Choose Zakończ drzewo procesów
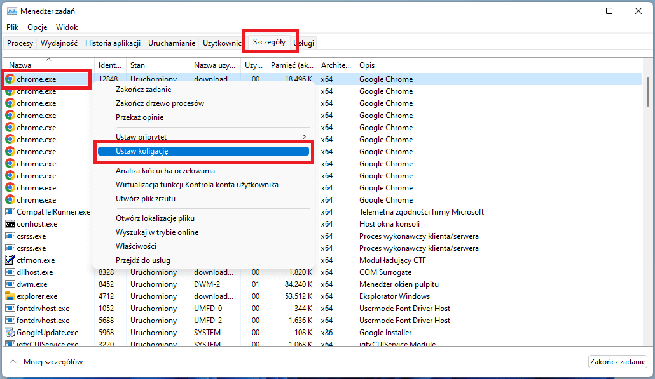Viewport: 655px width, 379px height. click(160, 103)
